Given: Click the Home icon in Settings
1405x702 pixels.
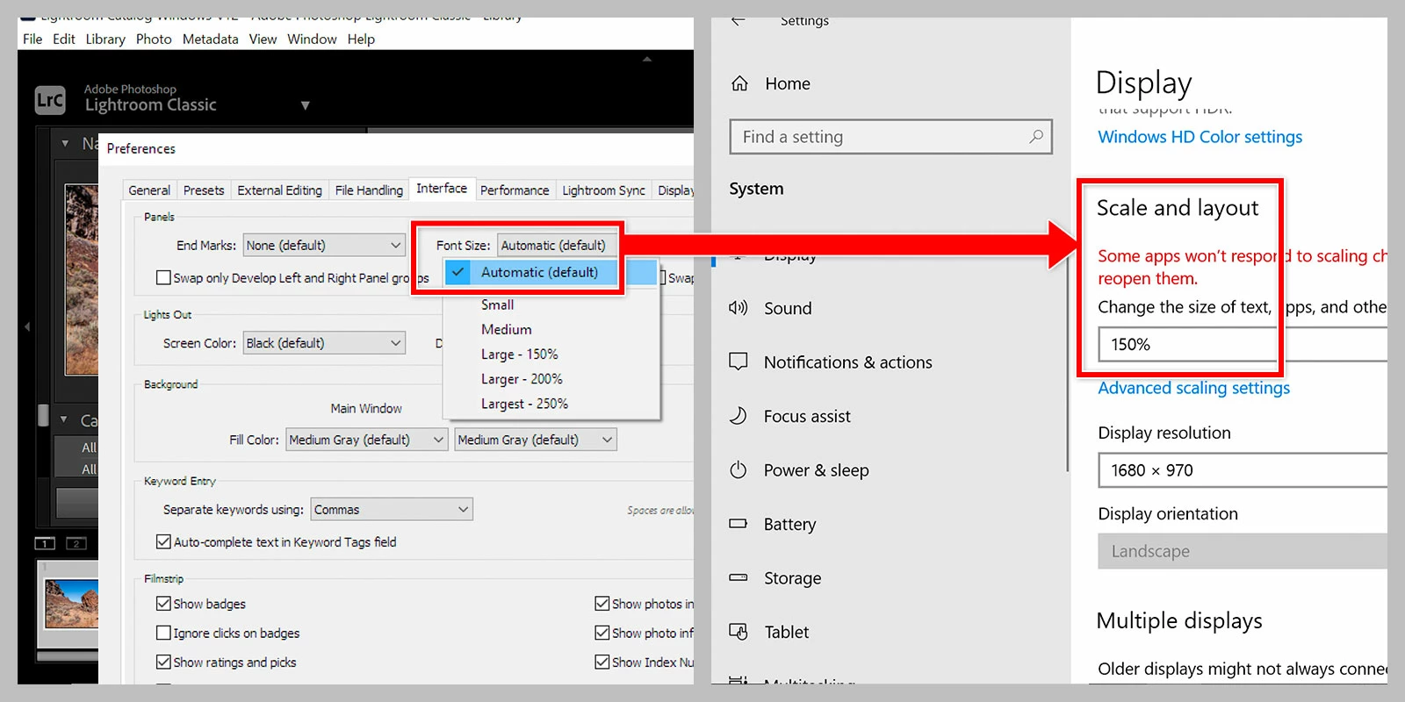Looking at the screenshot, I should (739, 83).
